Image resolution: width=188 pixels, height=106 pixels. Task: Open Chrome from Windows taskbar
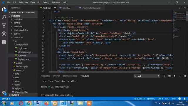(29, 103)
